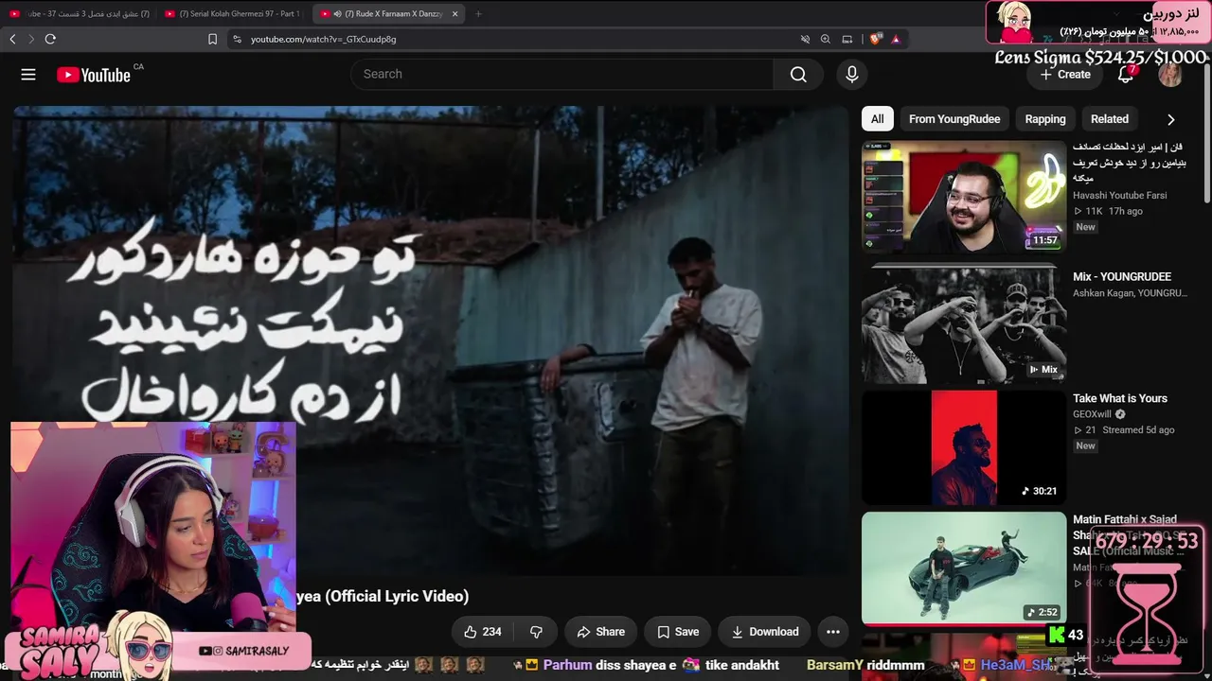Go to YouTube home via logo
Screen dimensions: 1212x681
pyautogui.click(x=94, y=75)
